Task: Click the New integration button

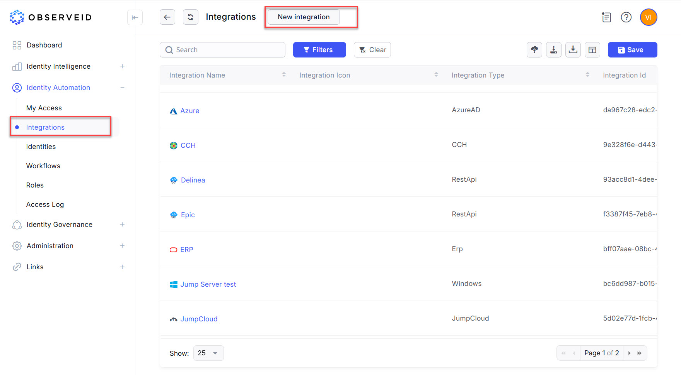Action: [303, 17]
